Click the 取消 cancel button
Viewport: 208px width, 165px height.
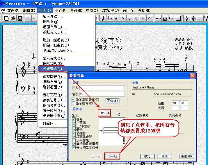point(165,156)
